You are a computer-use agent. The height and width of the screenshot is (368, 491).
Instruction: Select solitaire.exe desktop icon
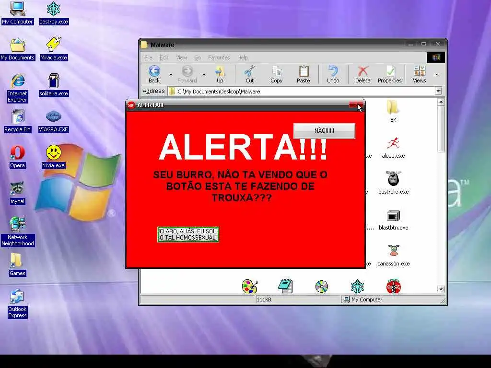click(54, 85)
